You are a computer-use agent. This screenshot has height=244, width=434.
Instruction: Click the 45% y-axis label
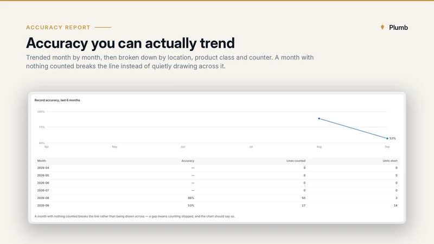click(42, 143)
